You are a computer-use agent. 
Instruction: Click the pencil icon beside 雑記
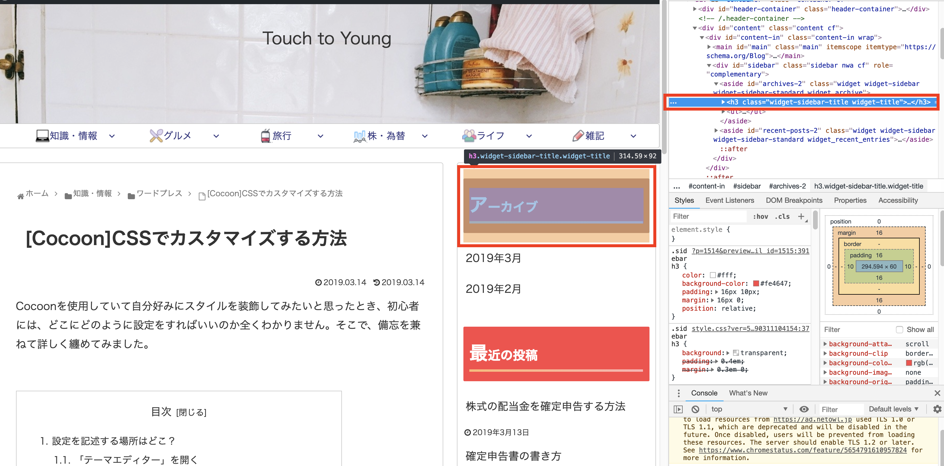578,136
